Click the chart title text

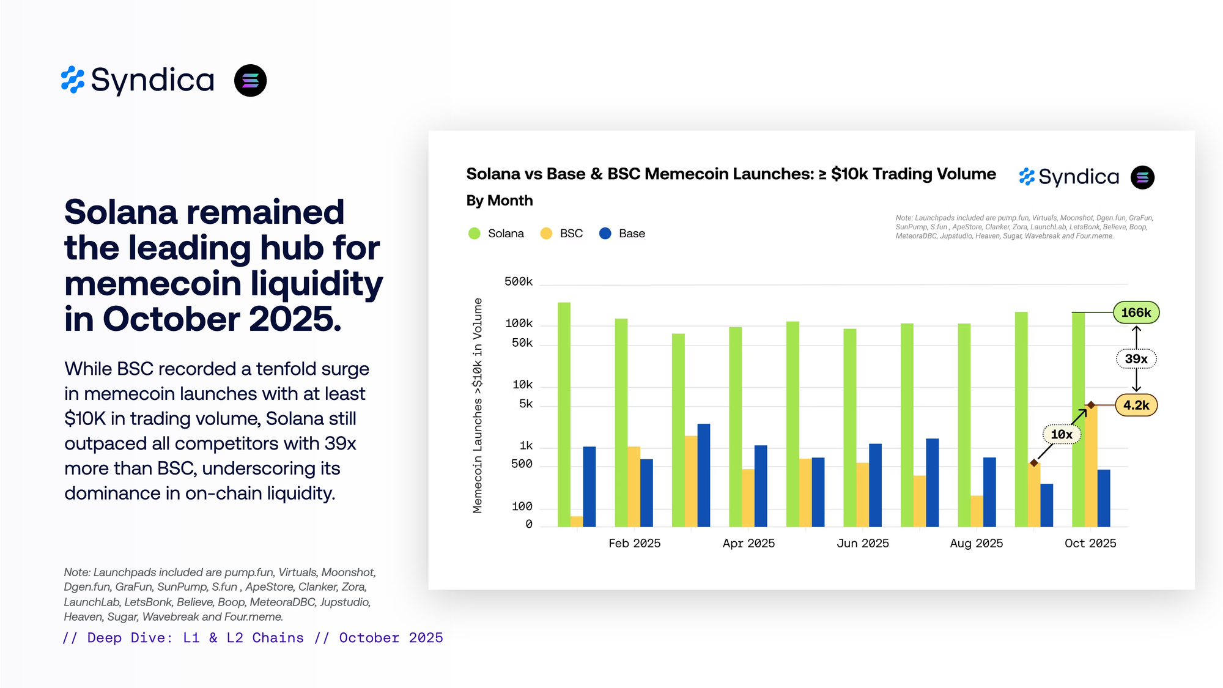point(731,174)
